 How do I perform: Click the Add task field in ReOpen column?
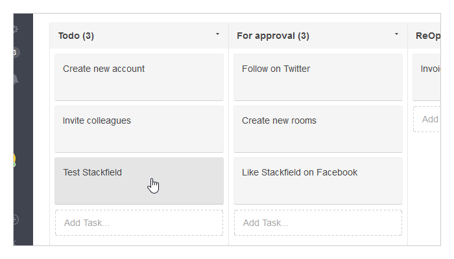[x=427, y=119]
